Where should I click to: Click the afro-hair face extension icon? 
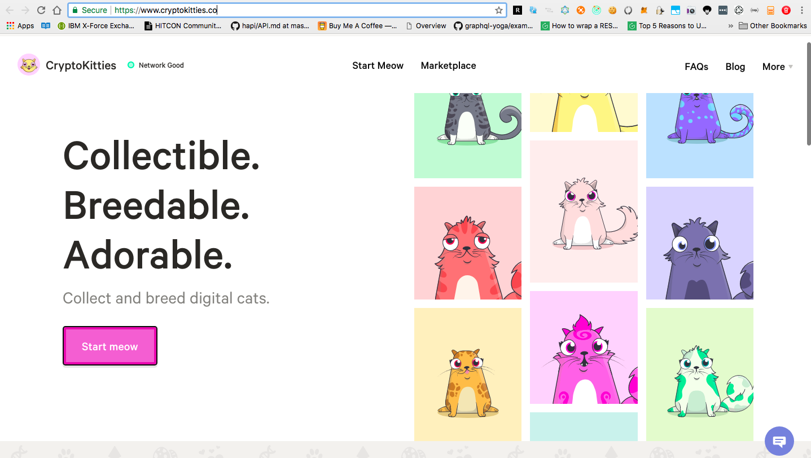pyautogui.click(x=707, y=10)
